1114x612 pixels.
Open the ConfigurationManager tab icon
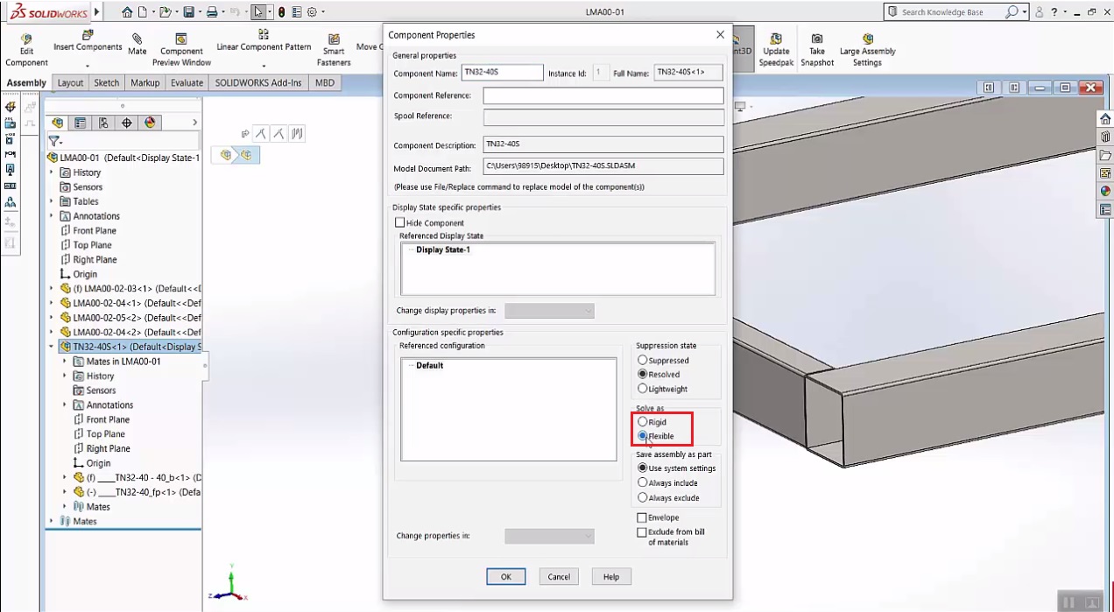[x=102, y=123]
